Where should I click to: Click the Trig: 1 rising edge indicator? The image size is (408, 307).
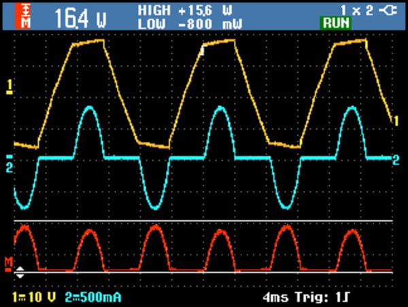322,297
